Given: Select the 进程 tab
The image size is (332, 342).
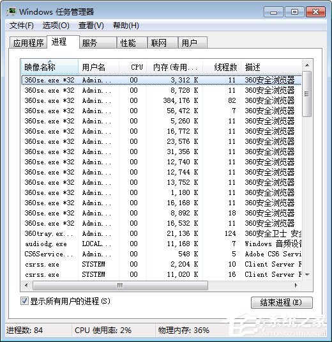Looking at the screenshot, I should [63, 42].
